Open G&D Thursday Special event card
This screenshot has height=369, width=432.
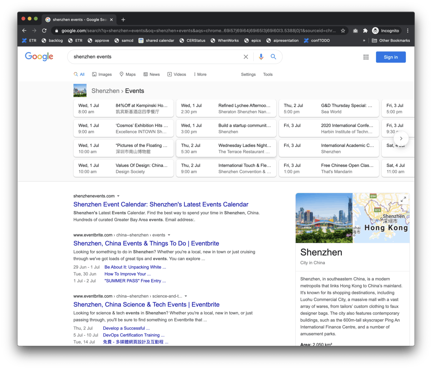[329, 108]
